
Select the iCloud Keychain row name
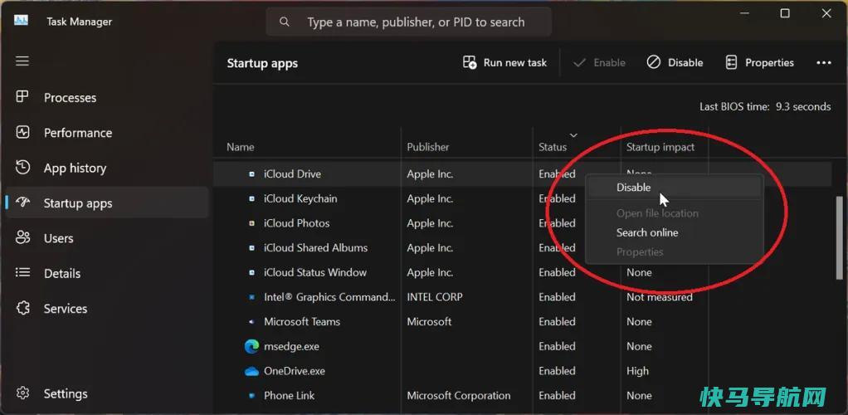300,198
